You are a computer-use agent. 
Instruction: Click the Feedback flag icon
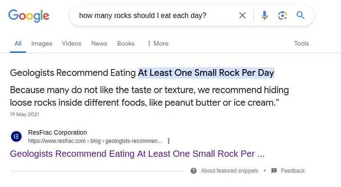pyautogui.click(x=274, y=171)
